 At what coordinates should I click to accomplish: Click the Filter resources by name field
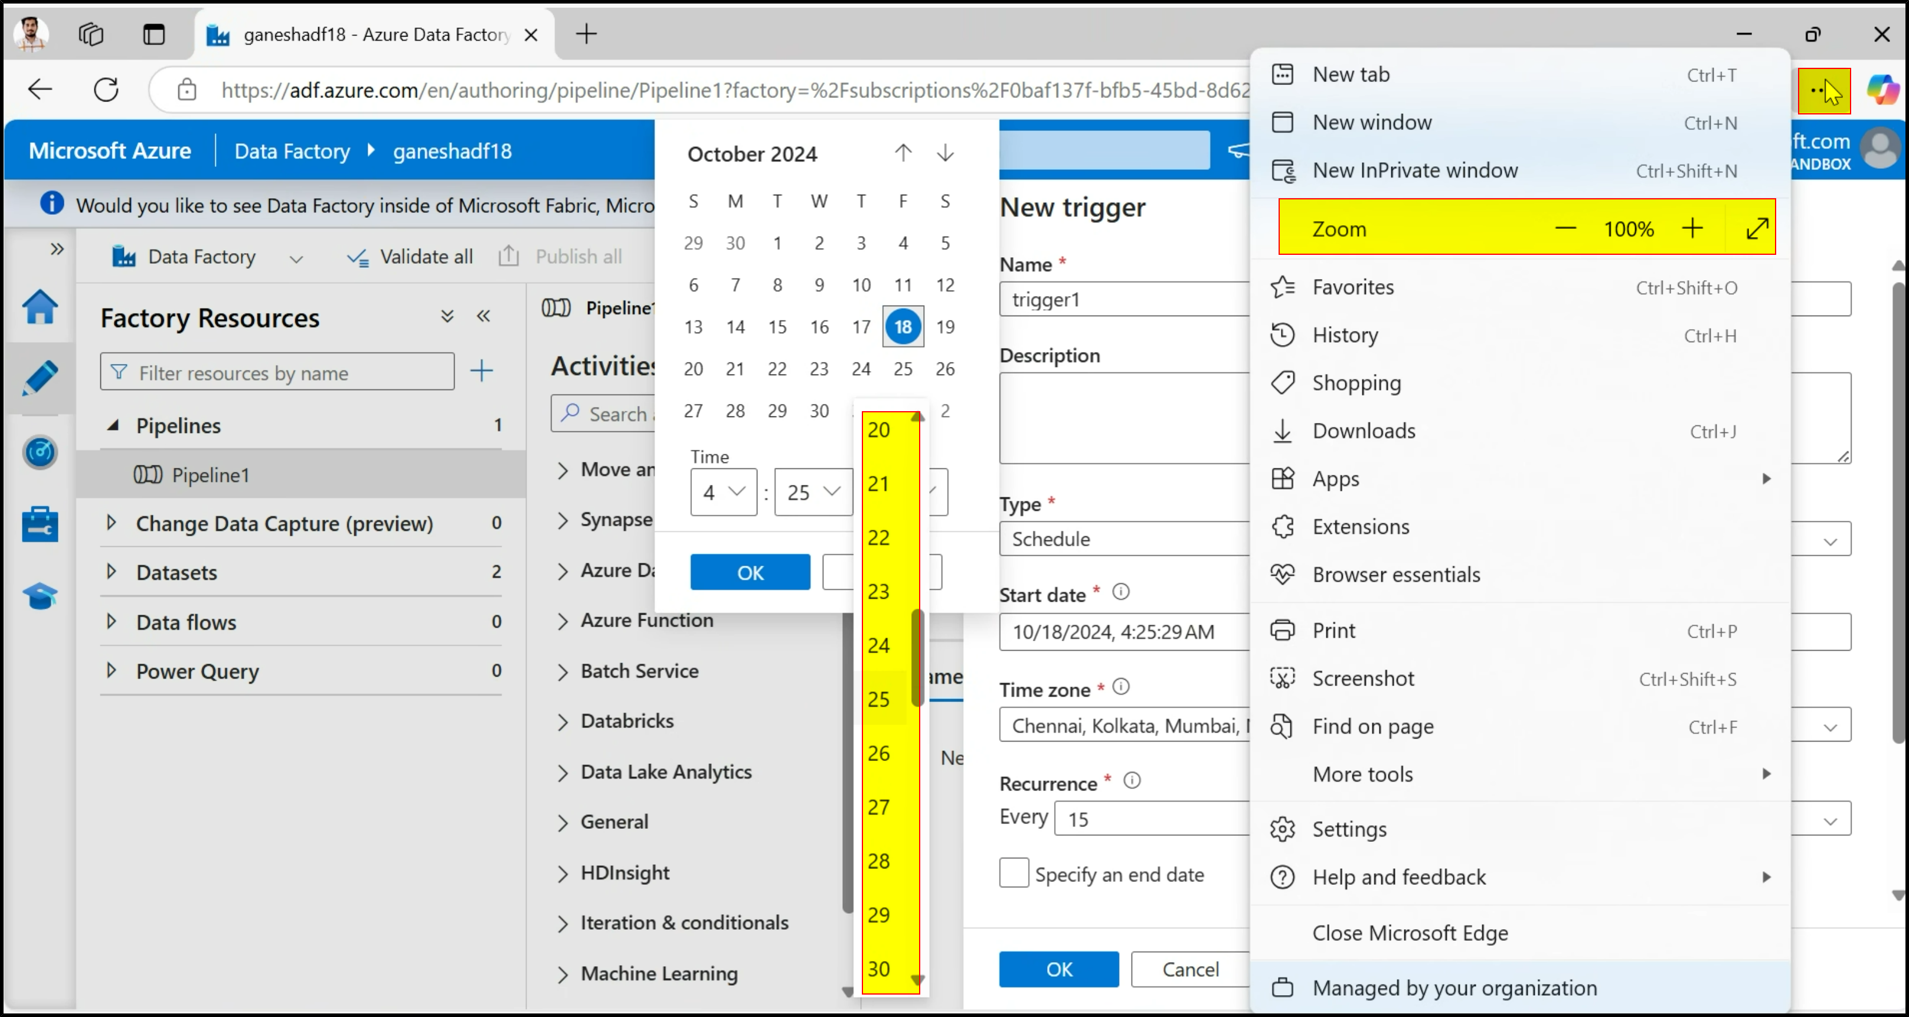point(277,373)
